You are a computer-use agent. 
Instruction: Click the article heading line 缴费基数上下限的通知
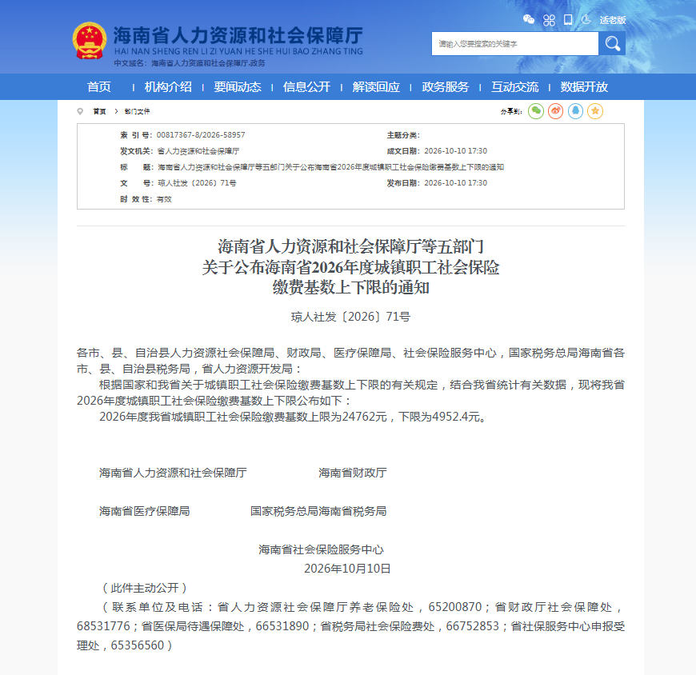point(350,287)
